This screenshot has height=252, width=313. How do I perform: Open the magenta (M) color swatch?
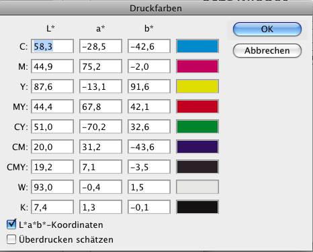coord(197,66)
